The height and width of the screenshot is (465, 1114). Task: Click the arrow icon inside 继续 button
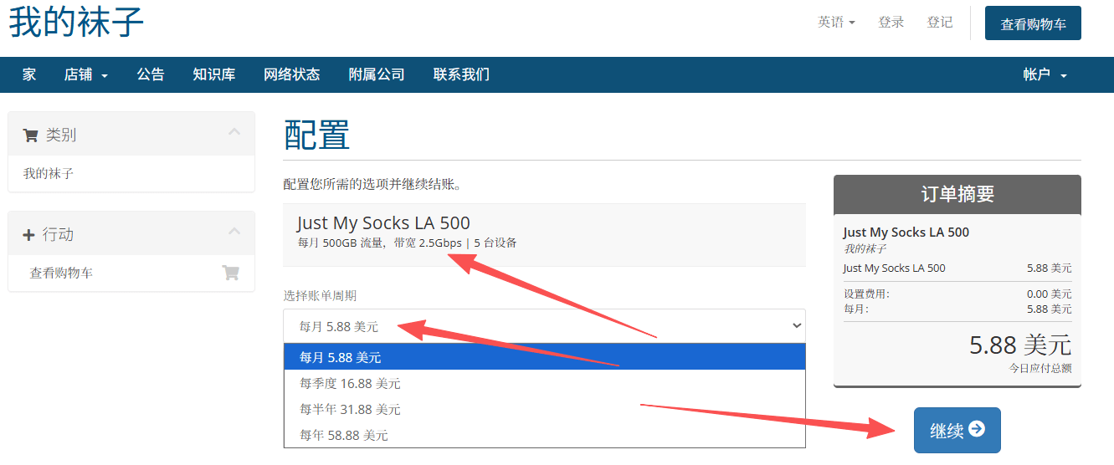point(977,429)
